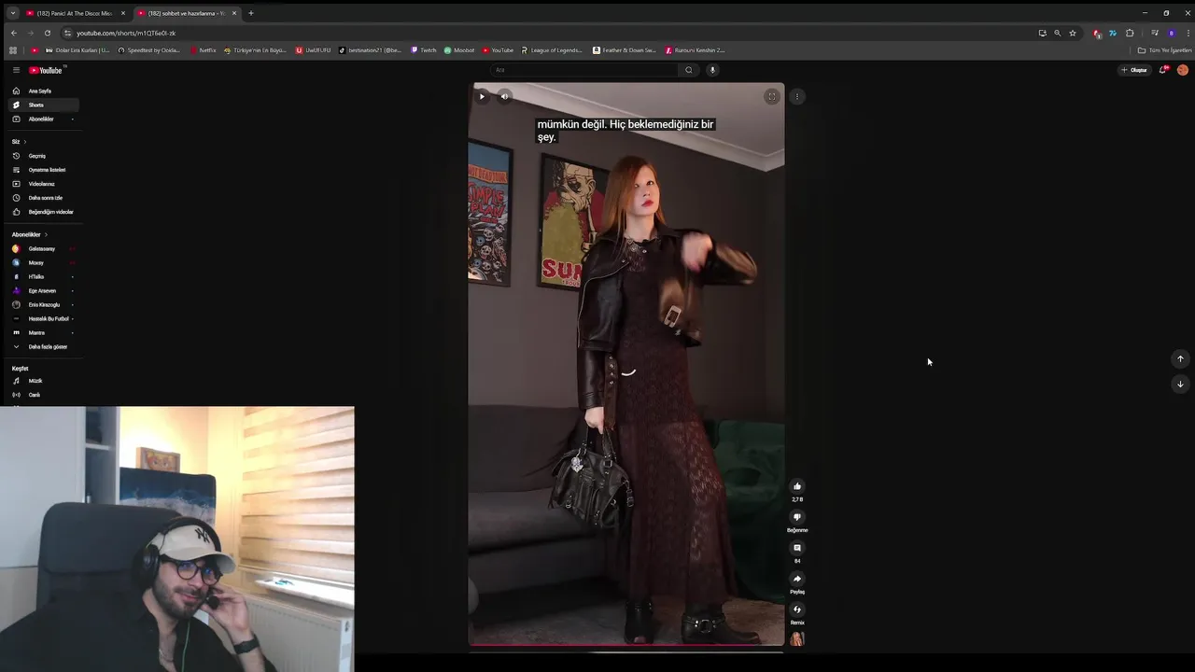Reload the current page
The image size is (1195, 672).
click(48, 33)
